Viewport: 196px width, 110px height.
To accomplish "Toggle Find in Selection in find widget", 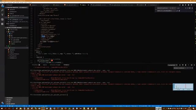I will coord(190,8).
